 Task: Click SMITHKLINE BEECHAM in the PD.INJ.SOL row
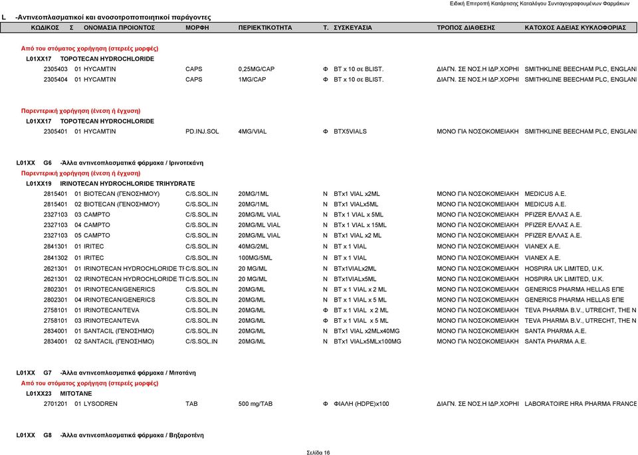click(x=581, y=132)
